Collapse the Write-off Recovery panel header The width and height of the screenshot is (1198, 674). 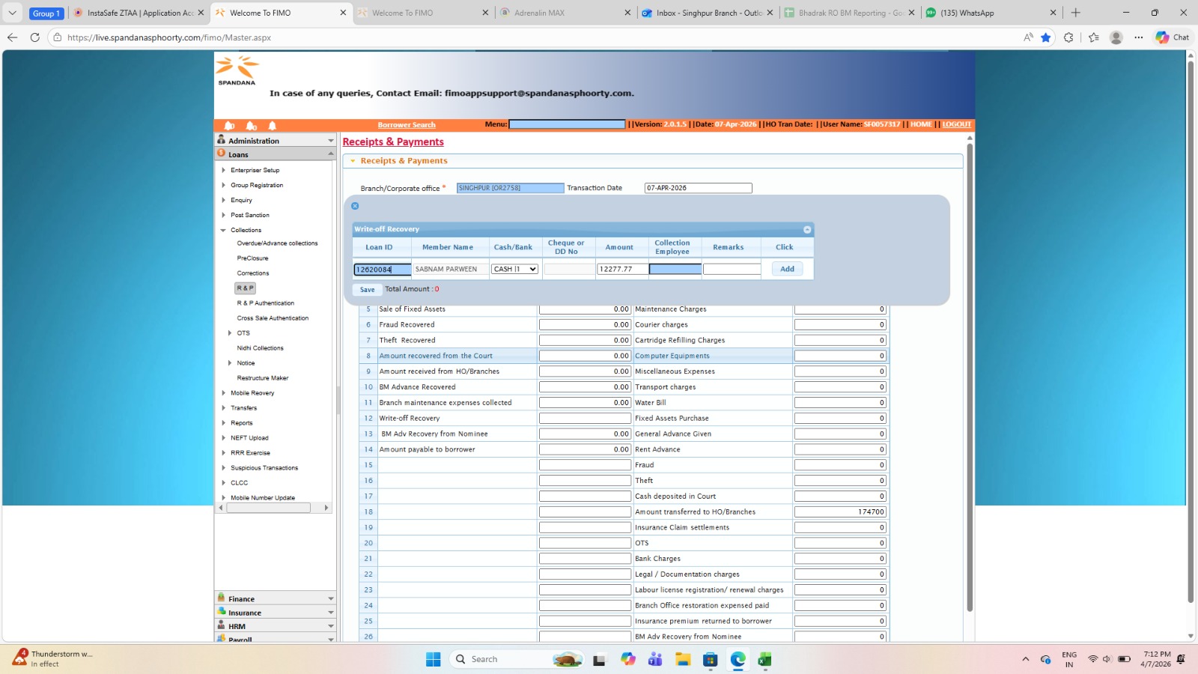(807, 230)
